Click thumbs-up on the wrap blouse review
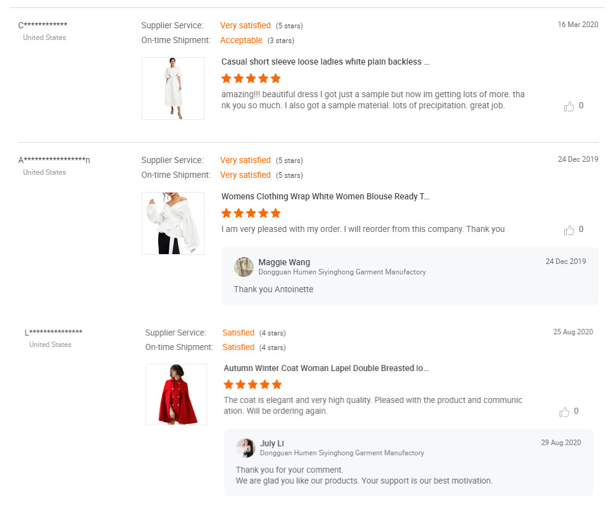The height and width of the screenshot is (515, 611). click(569, 230)
